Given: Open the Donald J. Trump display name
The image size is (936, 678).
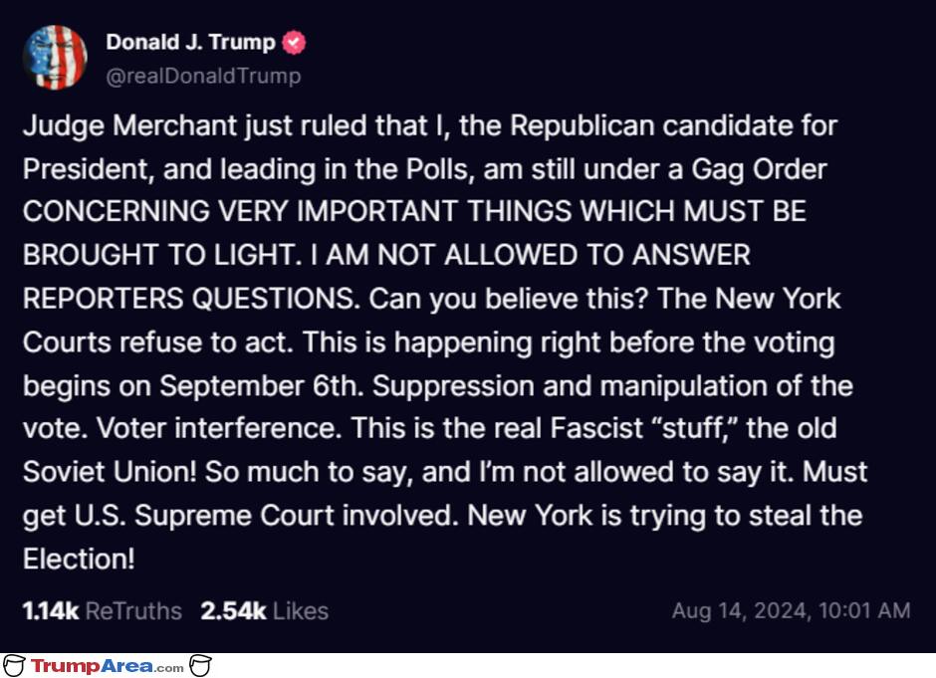Looking at the screenshot, I should click(190, 42).
